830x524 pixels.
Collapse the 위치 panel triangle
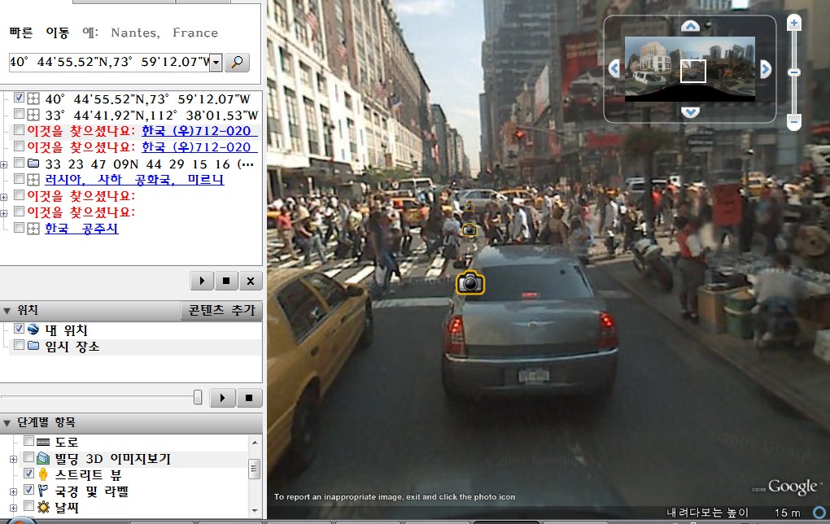pyautogui.click(x=7, y=311)
